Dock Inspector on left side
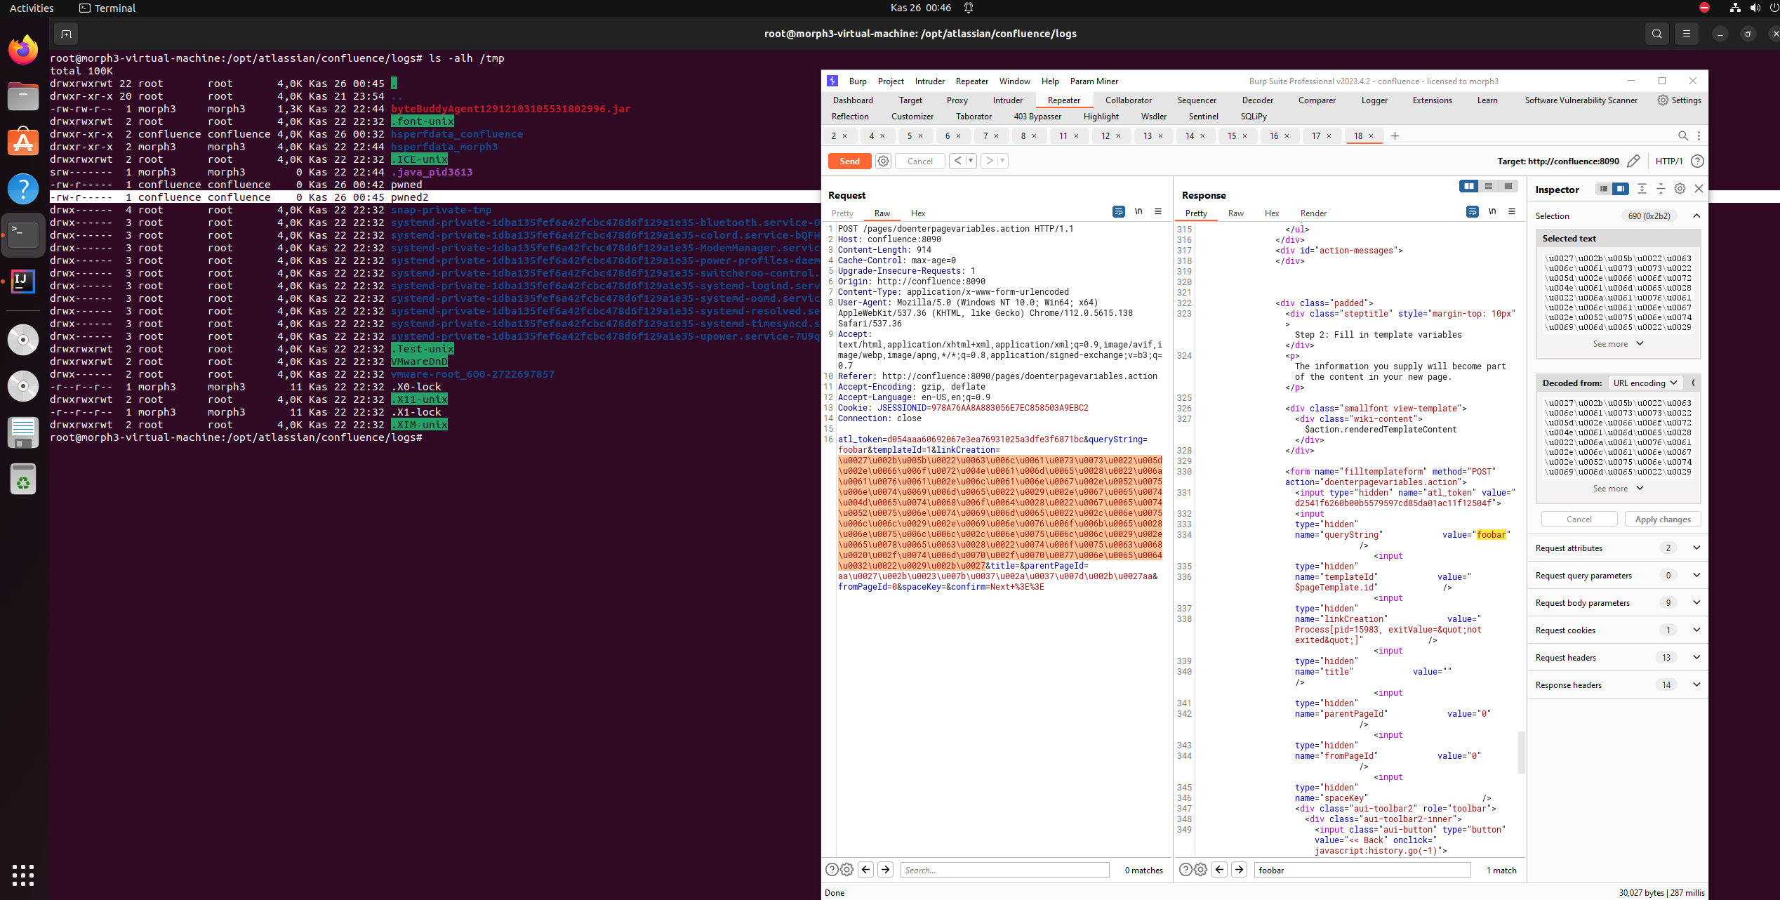The image size is (1780, 900). click(1603, 189)
